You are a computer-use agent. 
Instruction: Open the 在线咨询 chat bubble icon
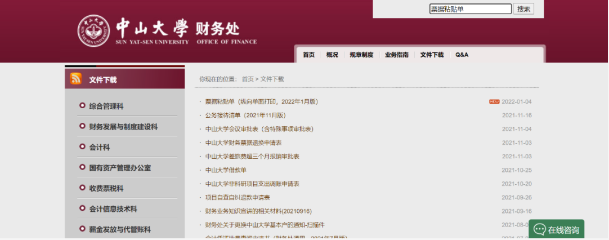(540, 230)
